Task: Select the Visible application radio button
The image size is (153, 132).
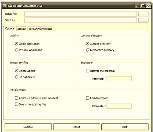Action: coord(16,44)
